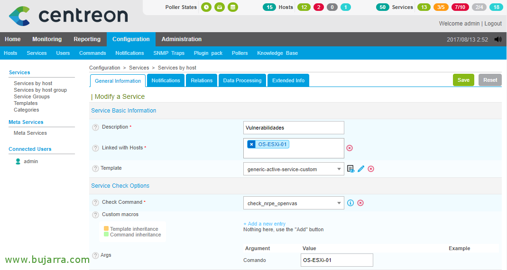
Task: Click hosts unreachable count badge 0
Action: click(x=332, y=7)
